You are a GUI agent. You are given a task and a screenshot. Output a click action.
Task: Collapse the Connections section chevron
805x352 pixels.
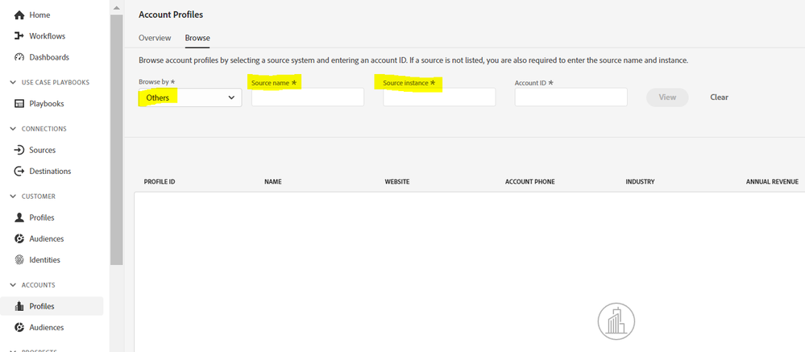click(13, 129)
